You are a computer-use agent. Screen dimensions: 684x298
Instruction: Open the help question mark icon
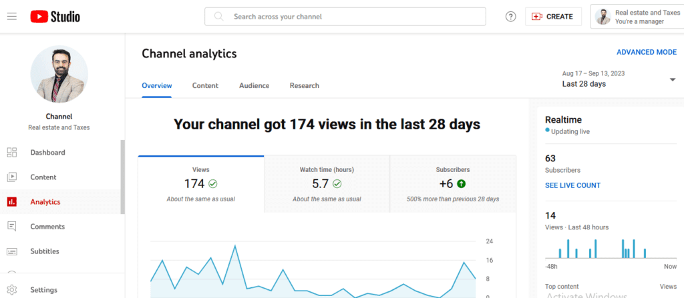pos(511,17)
